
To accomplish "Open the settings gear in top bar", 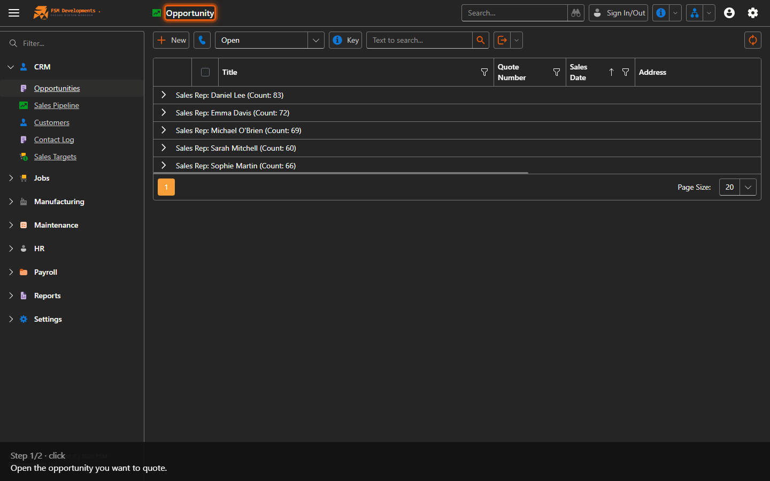I will (753, 13).
